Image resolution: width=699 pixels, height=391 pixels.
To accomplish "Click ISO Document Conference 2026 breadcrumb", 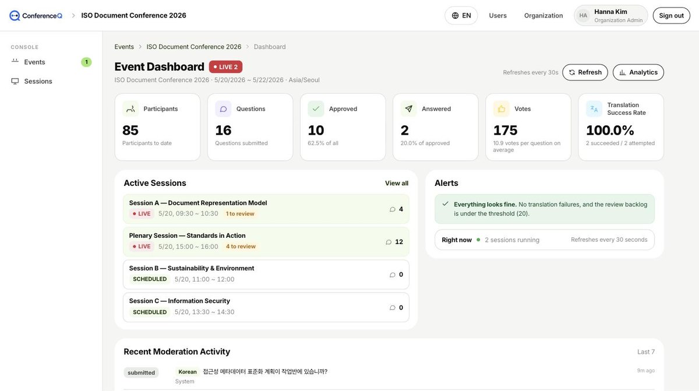I will click(194, 47).
